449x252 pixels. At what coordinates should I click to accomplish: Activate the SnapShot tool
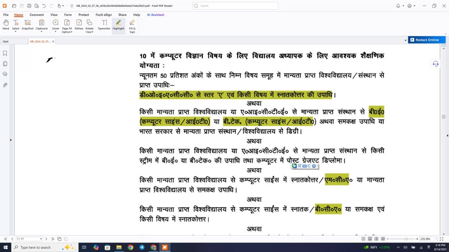(27, 25)
